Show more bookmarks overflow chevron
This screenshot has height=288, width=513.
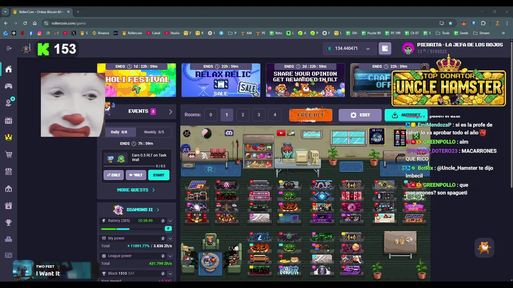(503, 33)
